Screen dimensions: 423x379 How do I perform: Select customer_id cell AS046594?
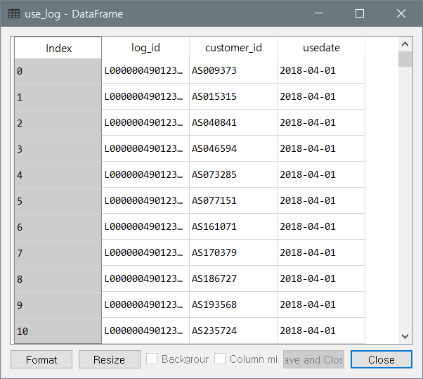(x=233, y=149)
